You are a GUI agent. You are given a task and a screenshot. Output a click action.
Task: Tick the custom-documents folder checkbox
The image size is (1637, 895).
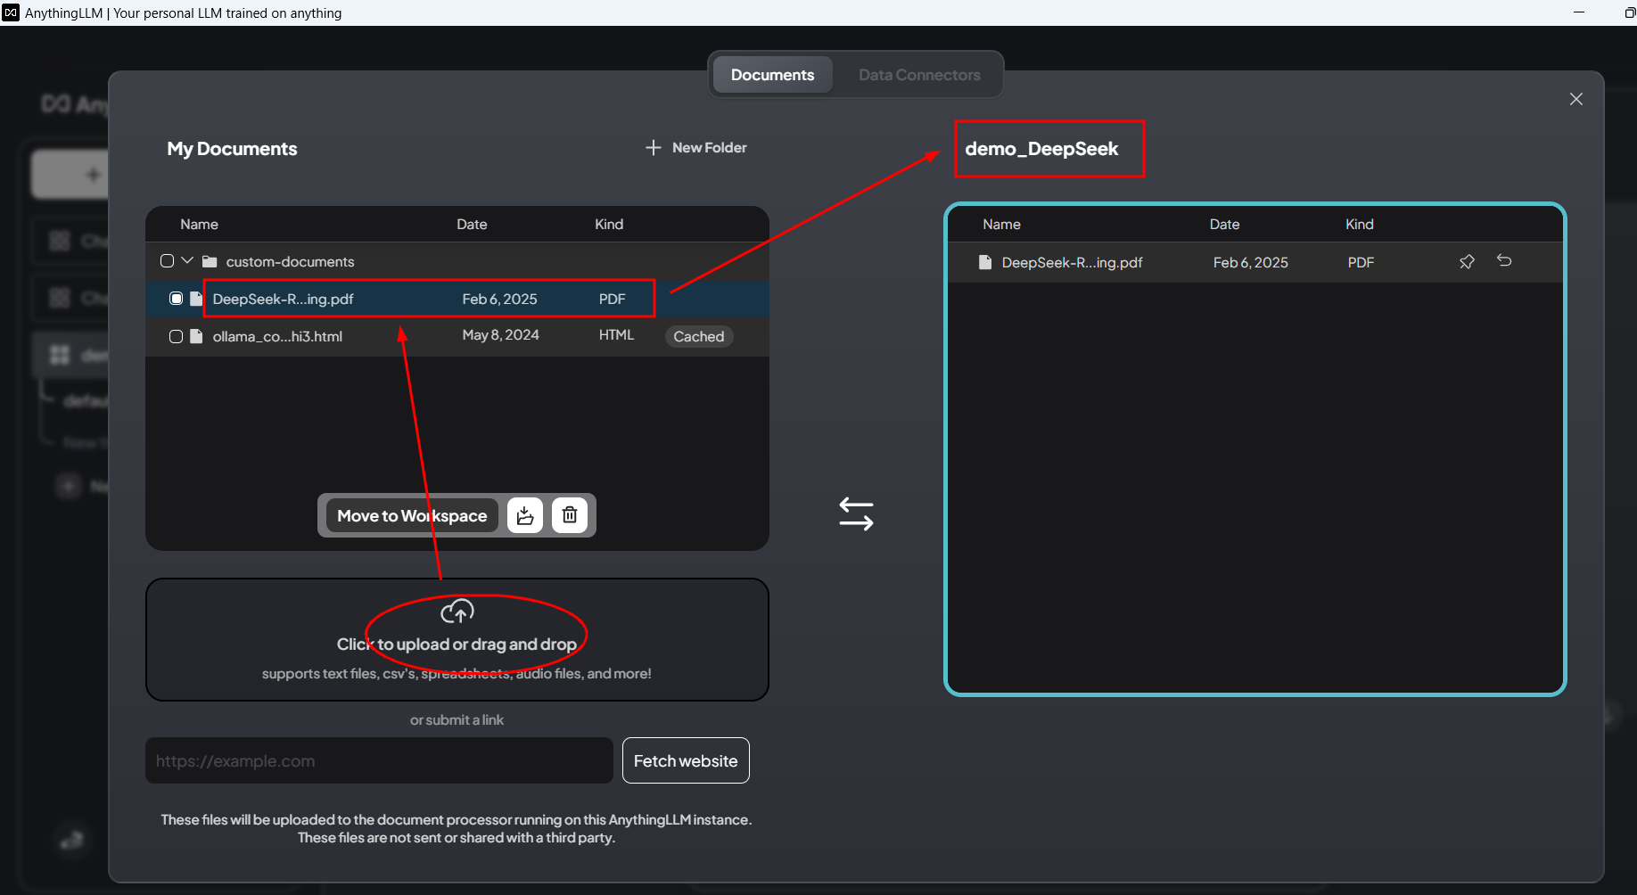click(x=167, y=261)
